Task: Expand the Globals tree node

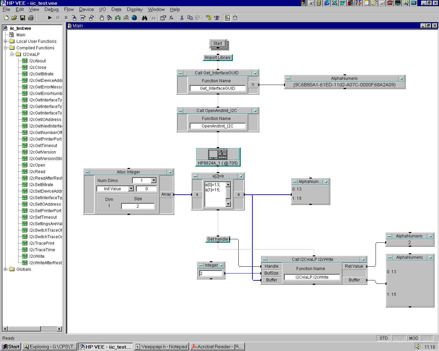Action: coord(5,269)
